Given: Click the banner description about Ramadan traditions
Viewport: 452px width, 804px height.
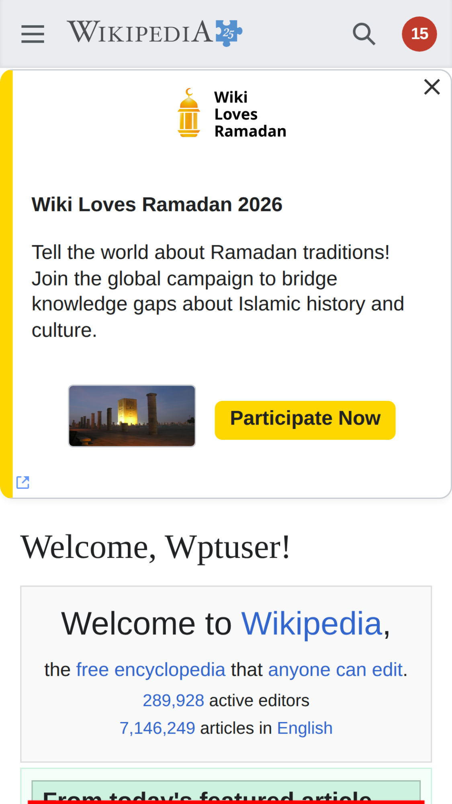Looking at the screenshot, I should click(218, 291).
